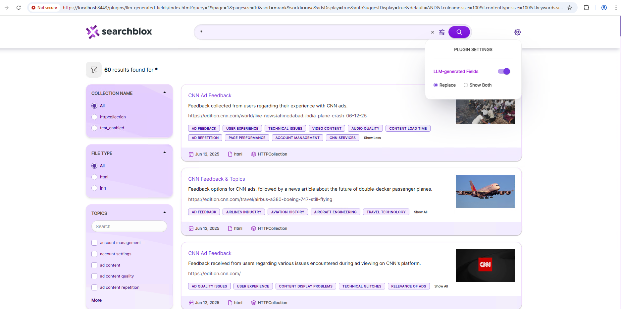Turn off LLM-generated Fields toggle
Viewport: 621px width, 309px height.
pos(504,71)
